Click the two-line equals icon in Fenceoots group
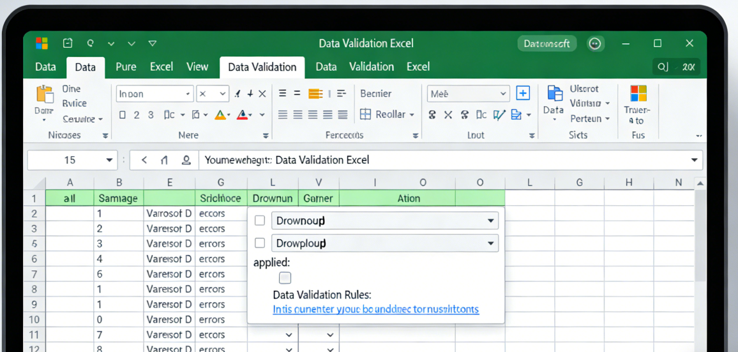 click(297, 93)
